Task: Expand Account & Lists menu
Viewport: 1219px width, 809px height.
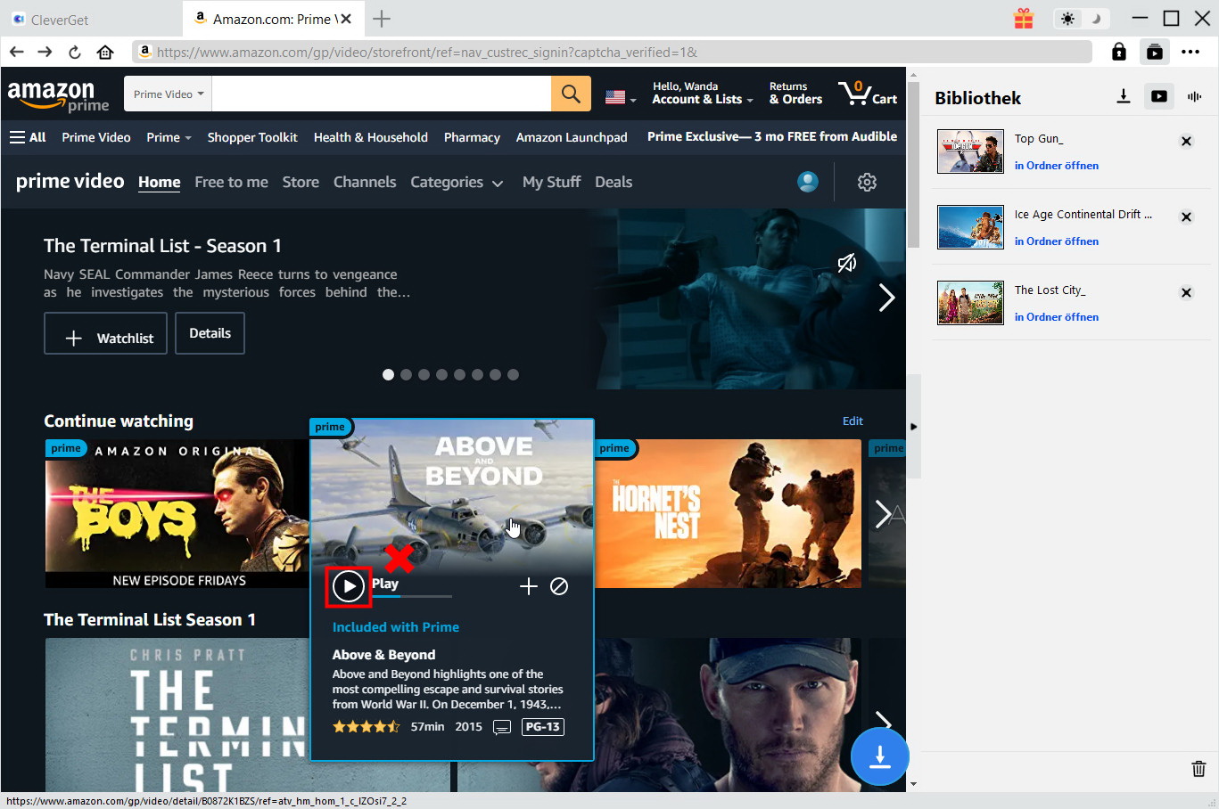Action: (x=702, y=94)
